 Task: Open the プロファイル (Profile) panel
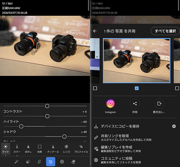pyautogui.click(x=81, y=148)
